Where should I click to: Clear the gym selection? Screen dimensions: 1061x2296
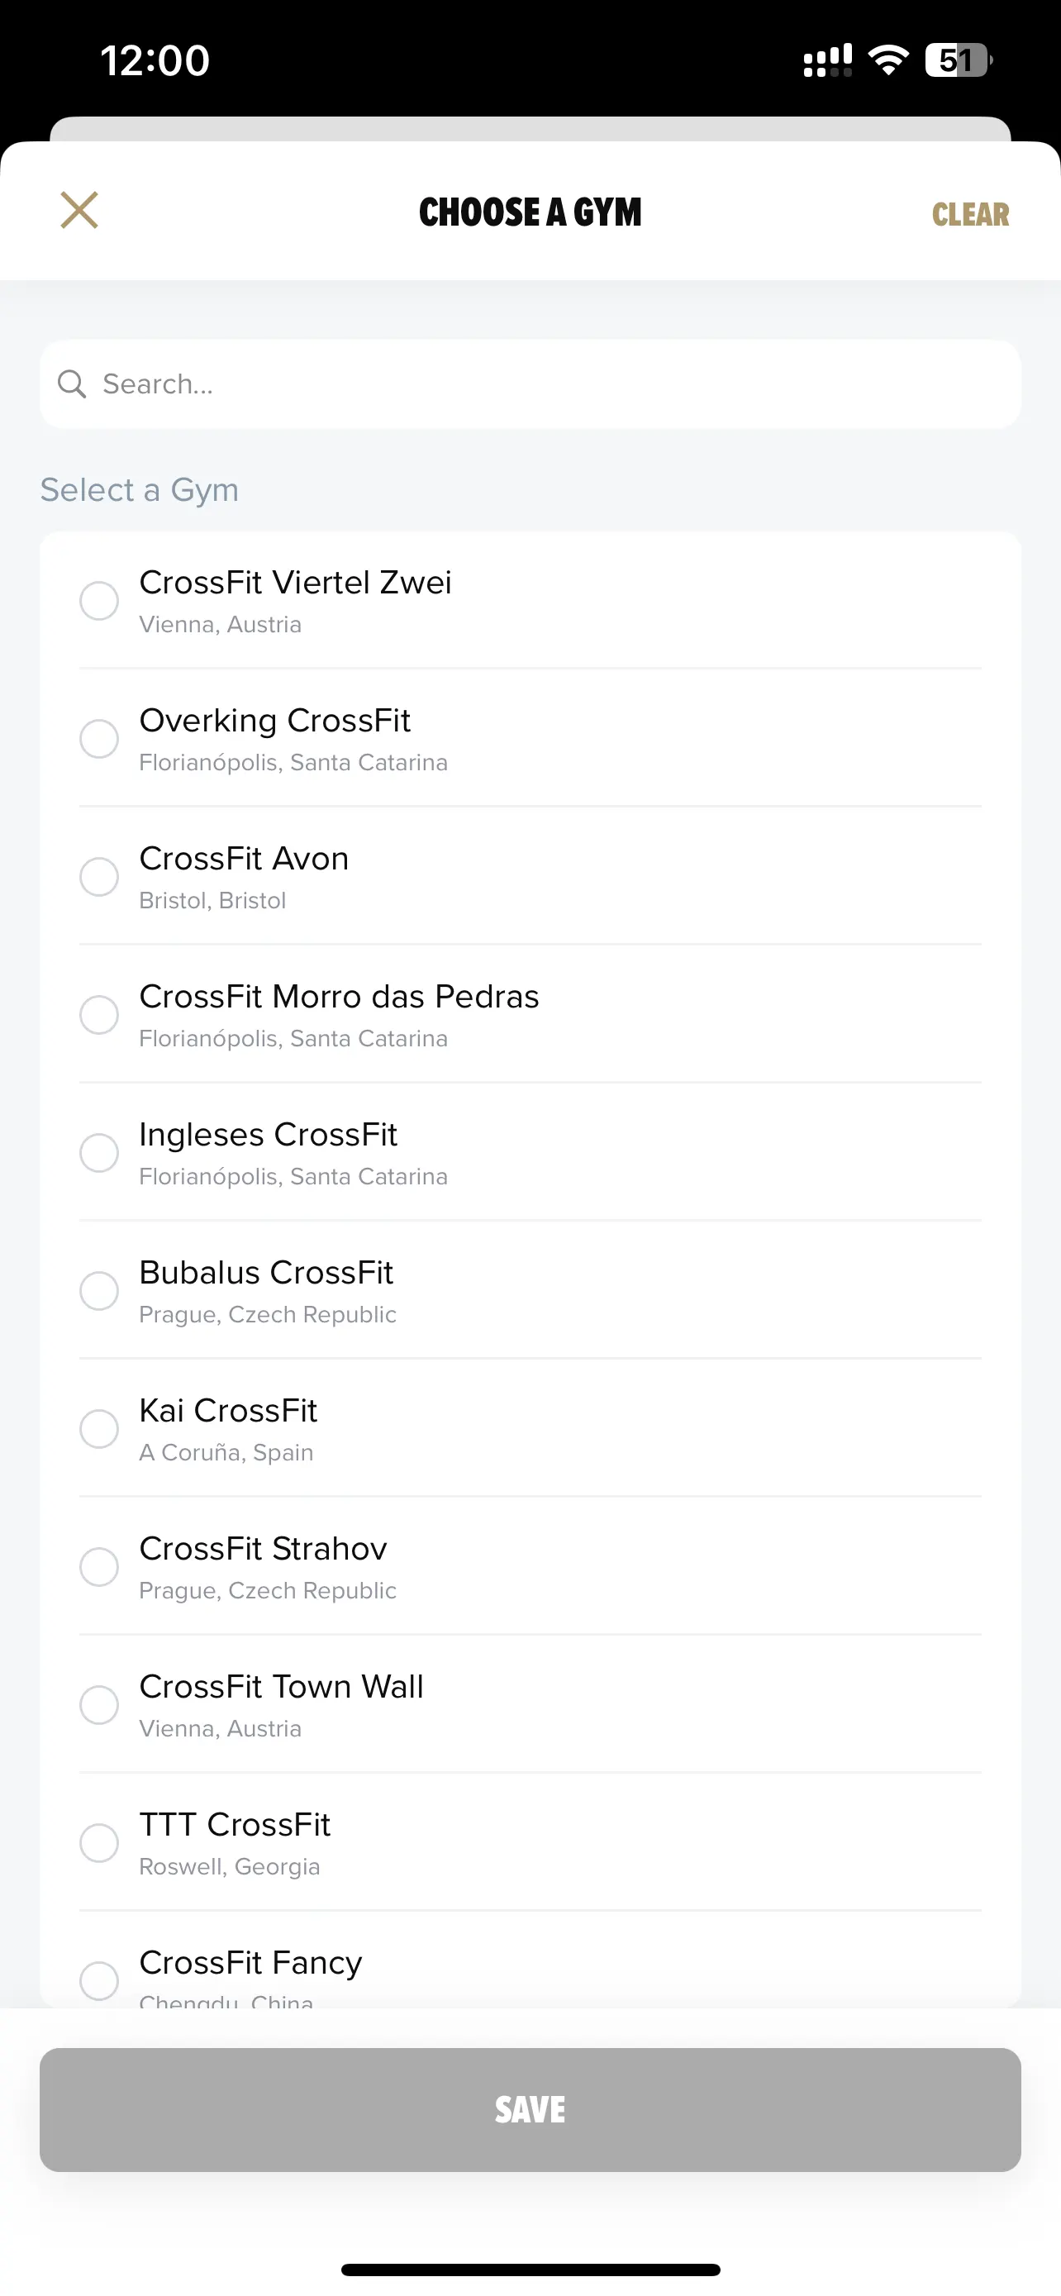coord(970,214)
